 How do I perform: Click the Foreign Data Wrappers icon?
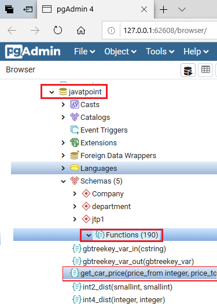[75, 155]
